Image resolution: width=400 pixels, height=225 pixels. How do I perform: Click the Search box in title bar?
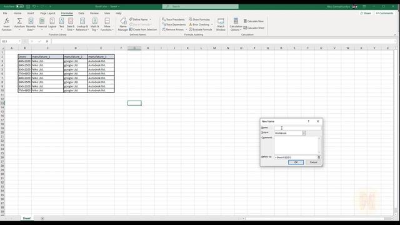[201, 6]
